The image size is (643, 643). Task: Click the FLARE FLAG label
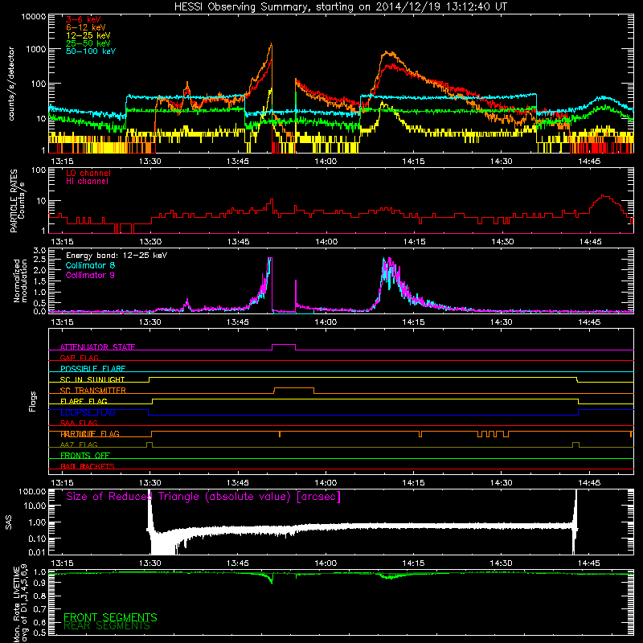[x=84, y=401]
